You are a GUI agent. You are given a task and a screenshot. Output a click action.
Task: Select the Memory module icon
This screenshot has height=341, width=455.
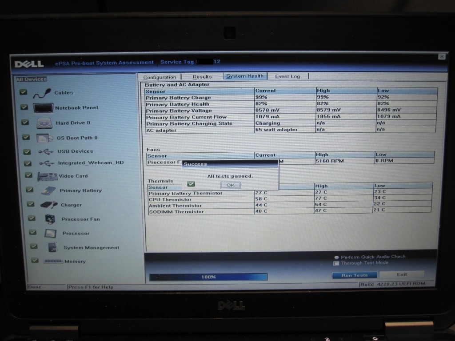pyautogui.click(x=53, y=262)
